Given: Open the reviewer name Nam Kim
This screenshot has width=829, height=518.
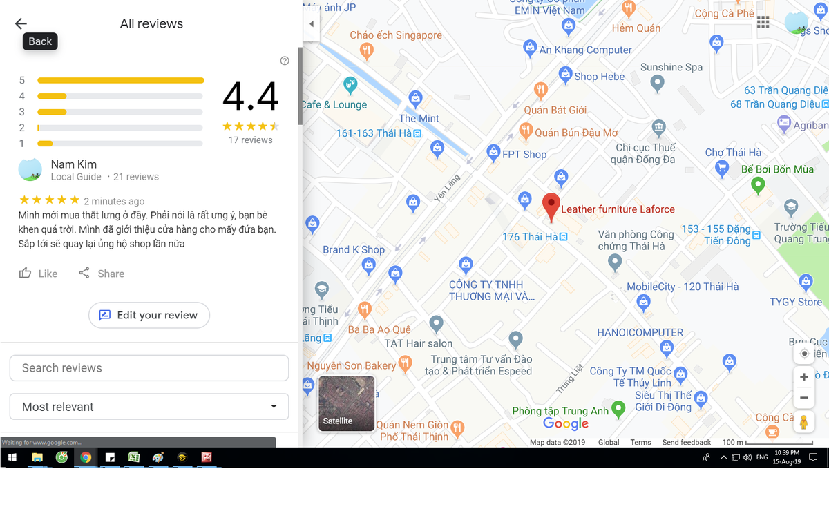Looking at the screenshot, I should coord(74,164).
